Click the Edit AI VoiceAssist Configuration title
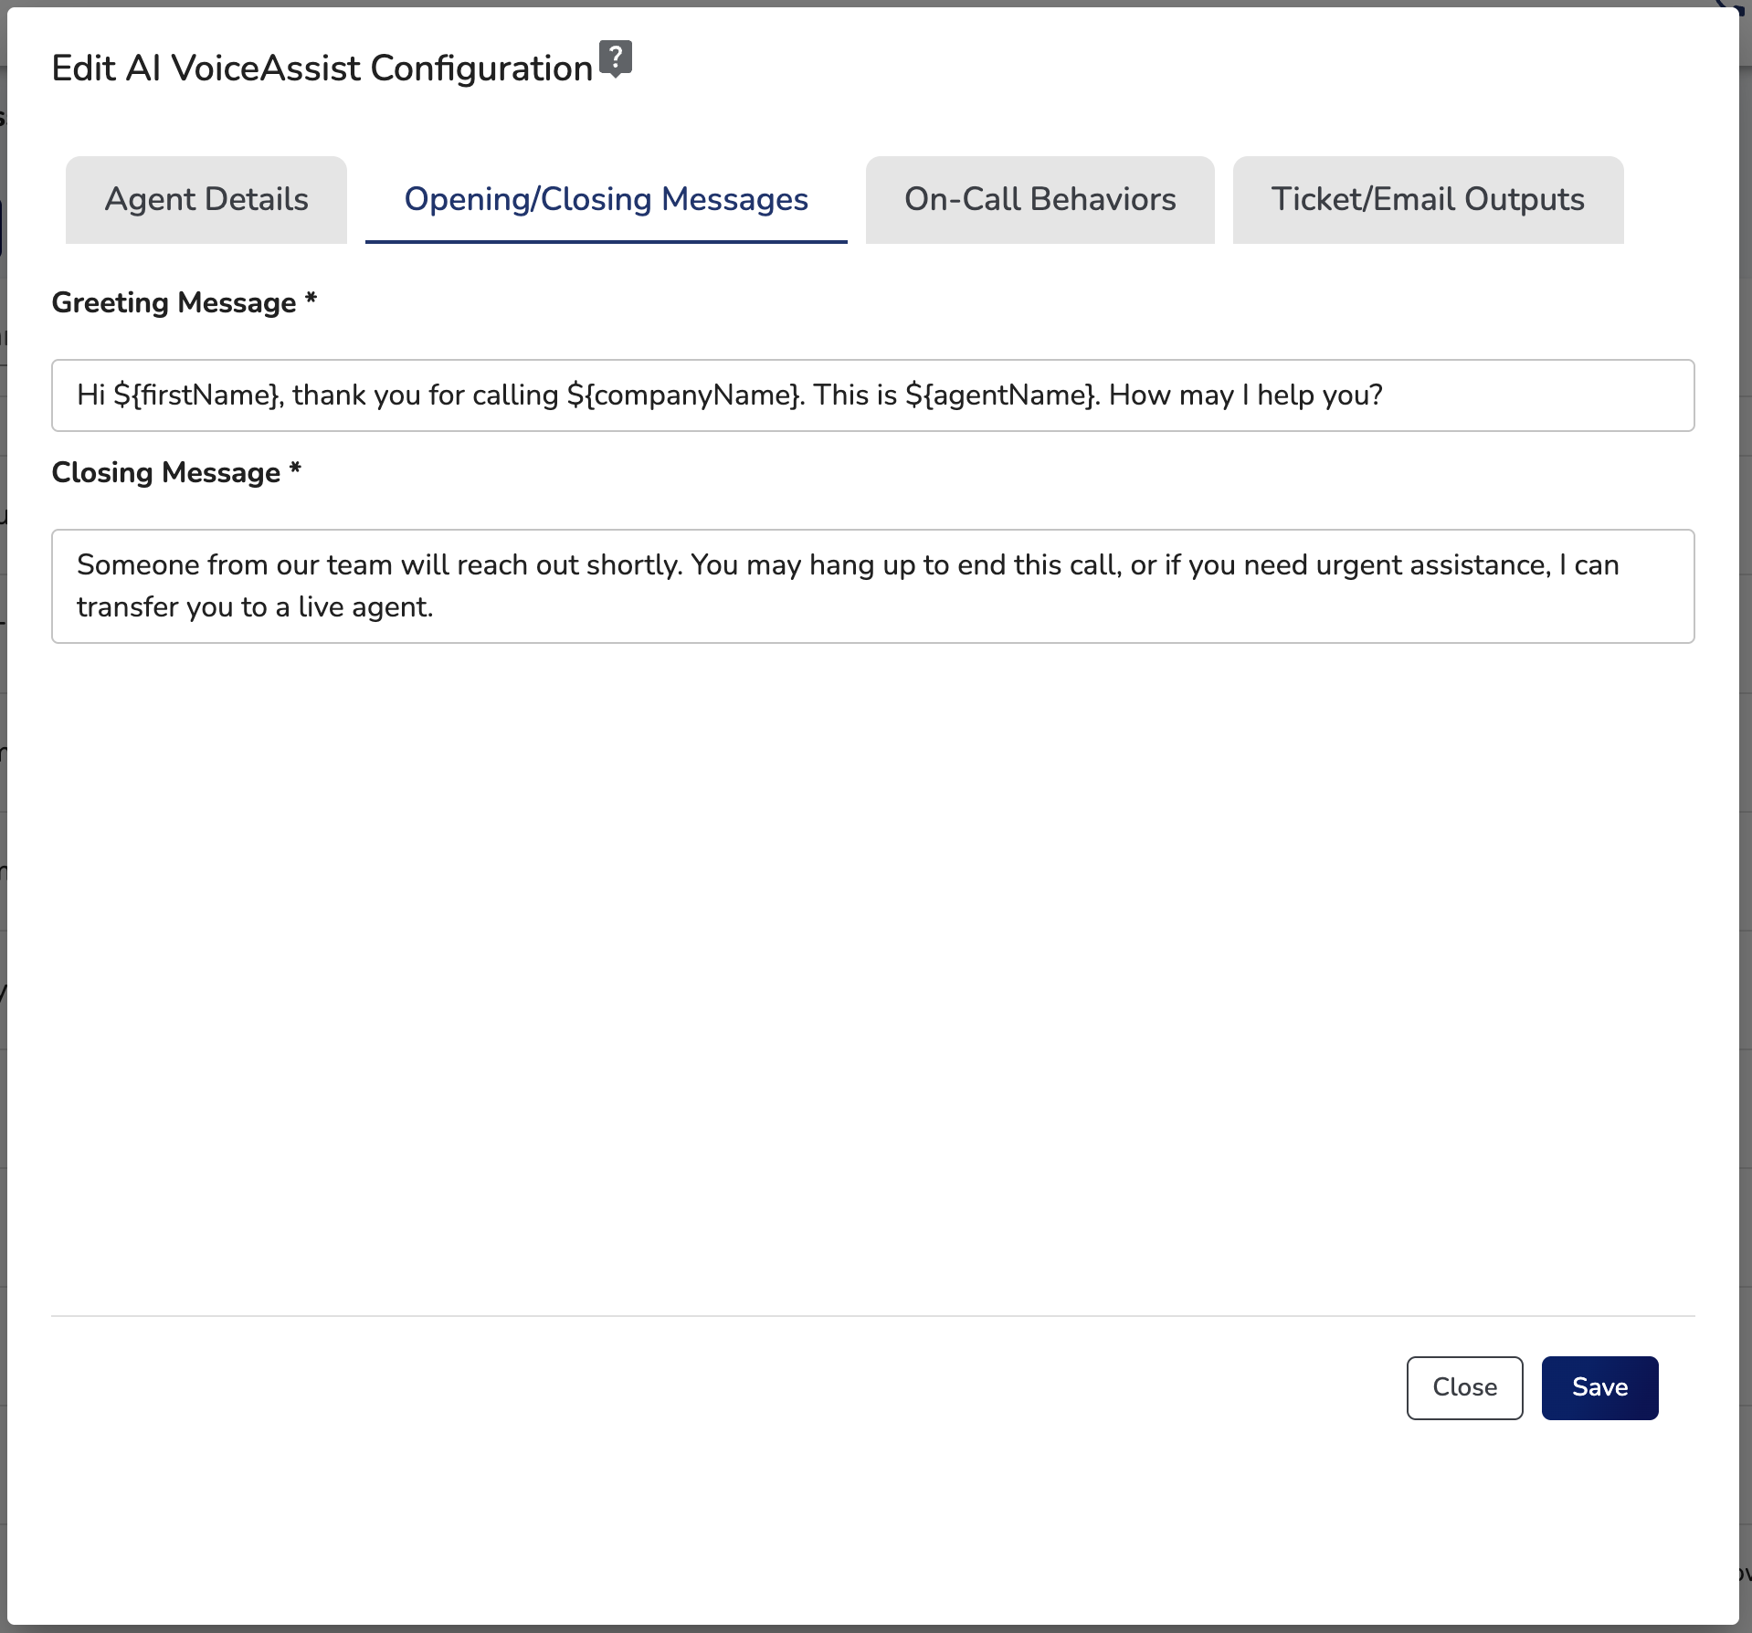Viewport: 1752px width, 1633px height. point(322,68)
